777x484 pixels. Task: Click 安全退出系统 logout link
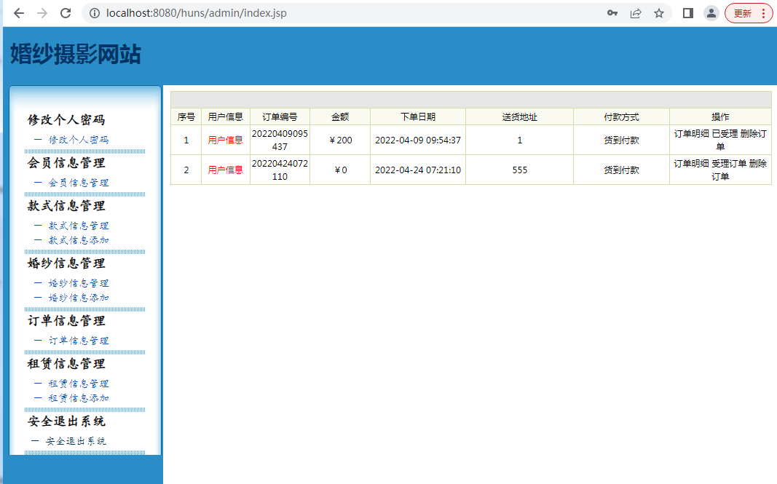[76, 441]
